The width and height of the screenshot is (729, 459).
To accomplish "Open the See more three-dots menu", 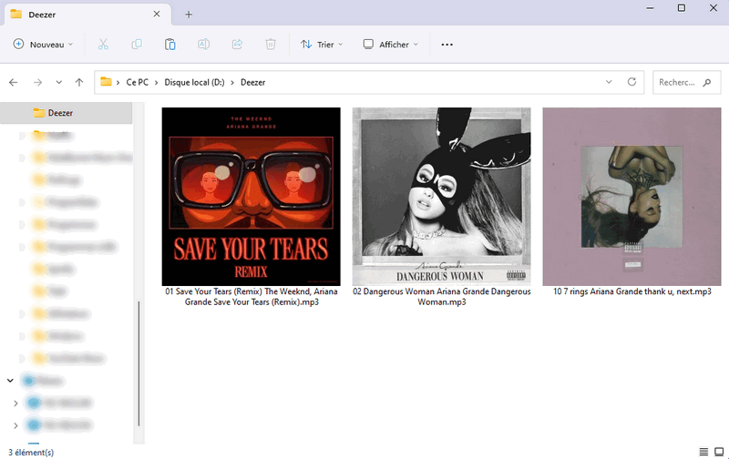I will (x=447, y=45).
